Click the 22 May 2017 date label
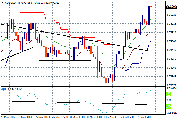 pyautogui.click(x=8, y=117)
